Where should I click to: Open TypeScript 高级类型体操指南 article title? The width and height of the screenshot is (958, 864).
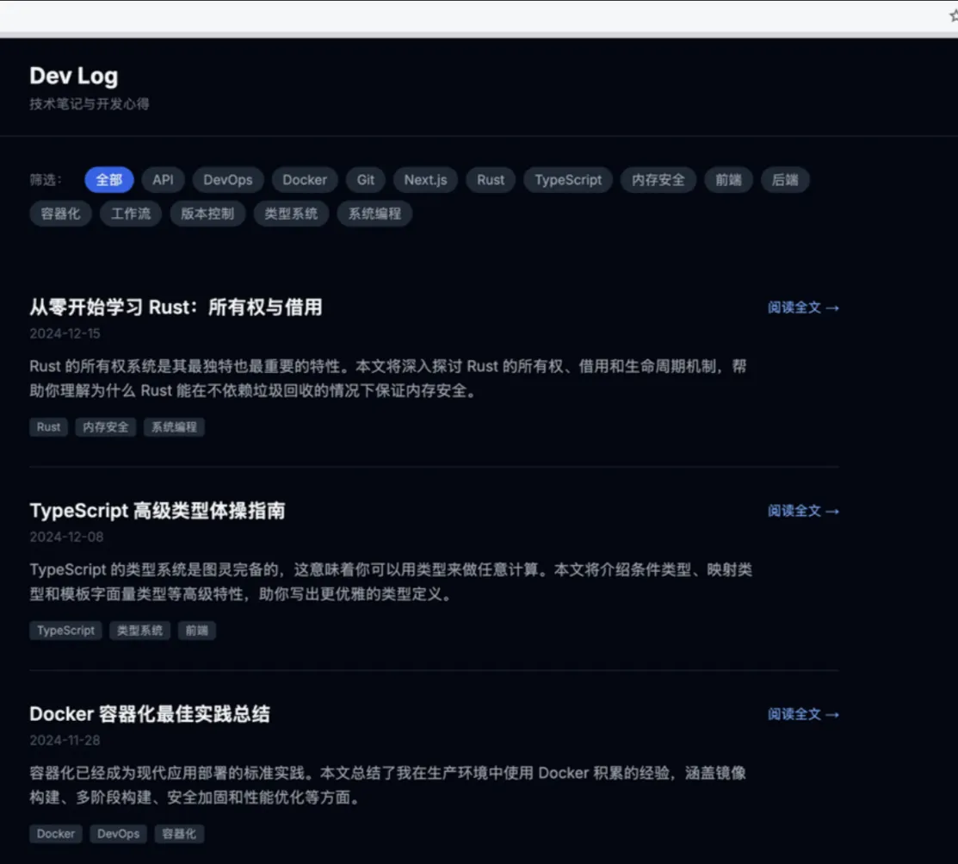pos(158,511)
